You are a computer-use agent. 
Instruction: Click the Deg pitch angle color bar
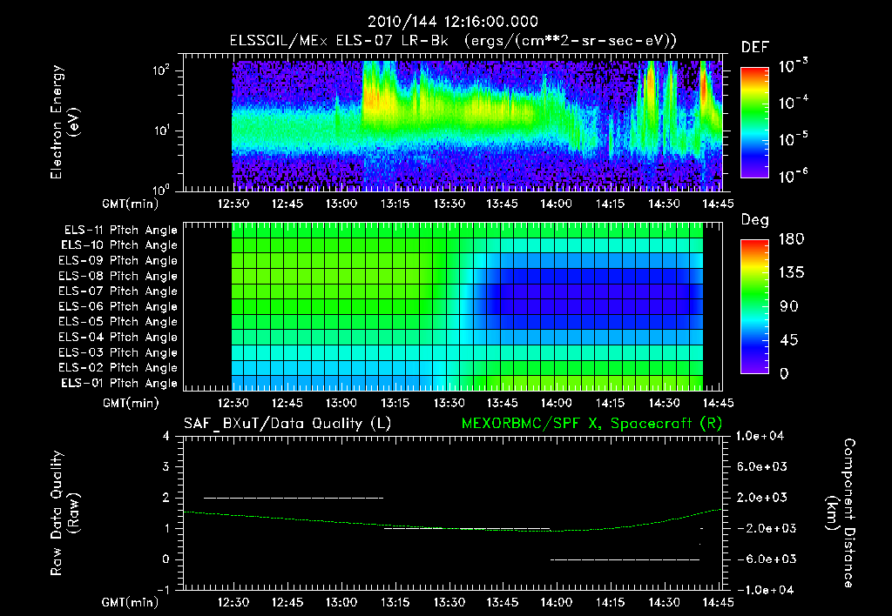[x=754, y=306]
